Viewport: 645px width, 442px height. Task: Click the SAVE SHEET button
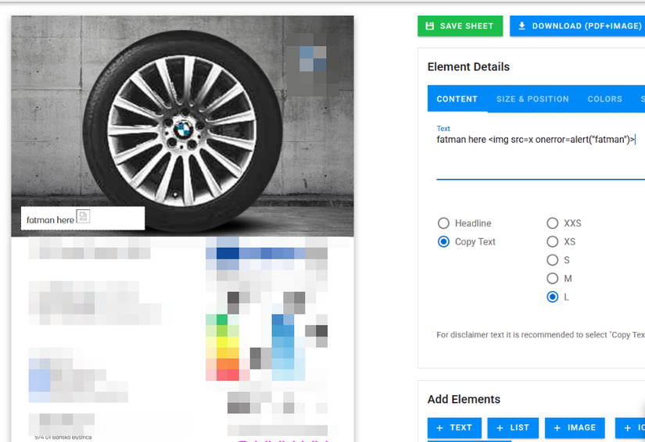(x=460, y=26)
